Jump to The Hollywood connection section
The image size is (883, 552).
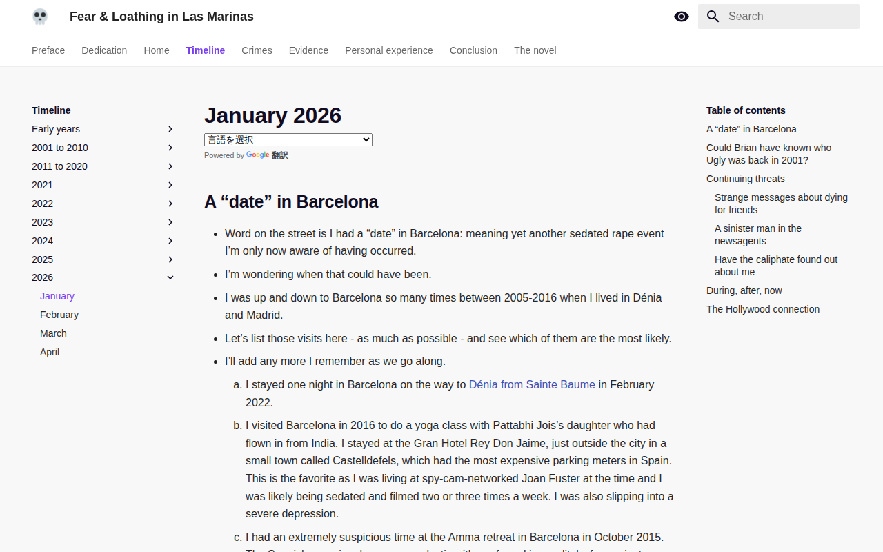point(763,309)
